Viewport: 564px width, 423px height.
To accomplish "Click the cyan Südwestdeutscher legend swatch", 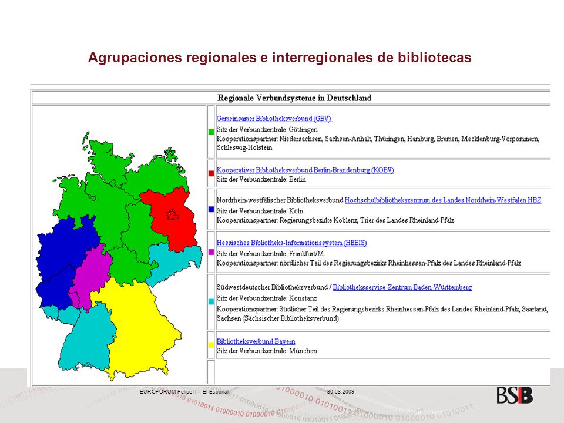I will pos(211,302).
